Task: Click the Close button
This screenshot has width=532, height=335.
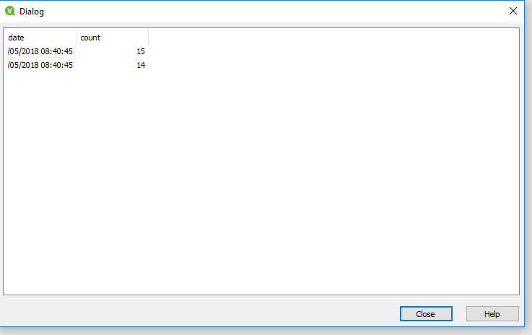Action: pos(426,313)
